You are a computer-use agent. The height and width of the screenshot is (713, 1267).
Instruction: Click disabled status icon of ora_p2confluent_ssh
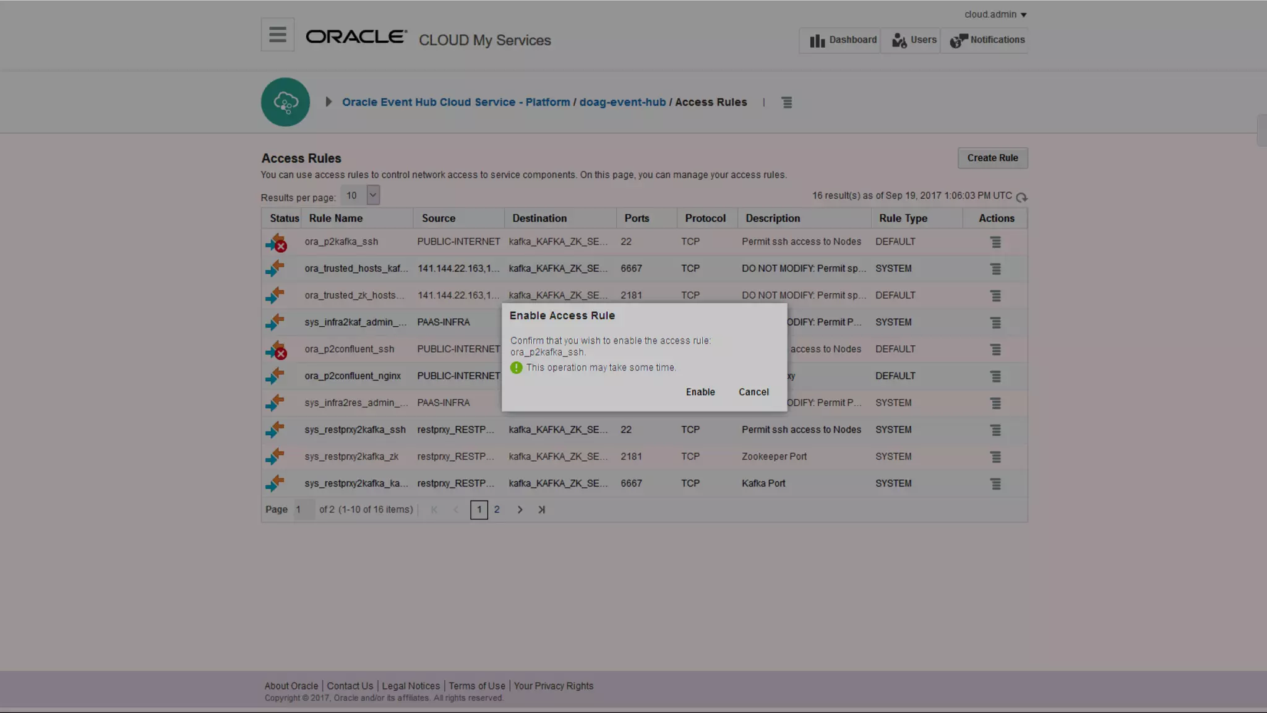(x=276, y=350)
